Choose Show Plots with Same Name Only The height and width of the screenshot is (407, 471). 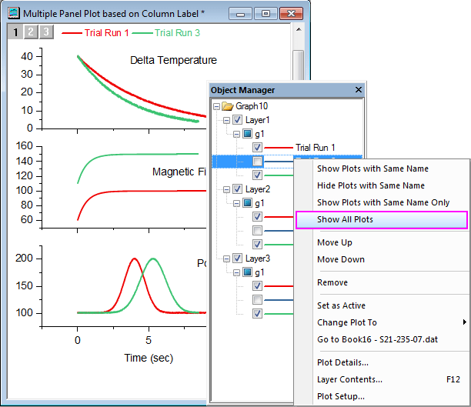tap(382, 202)
